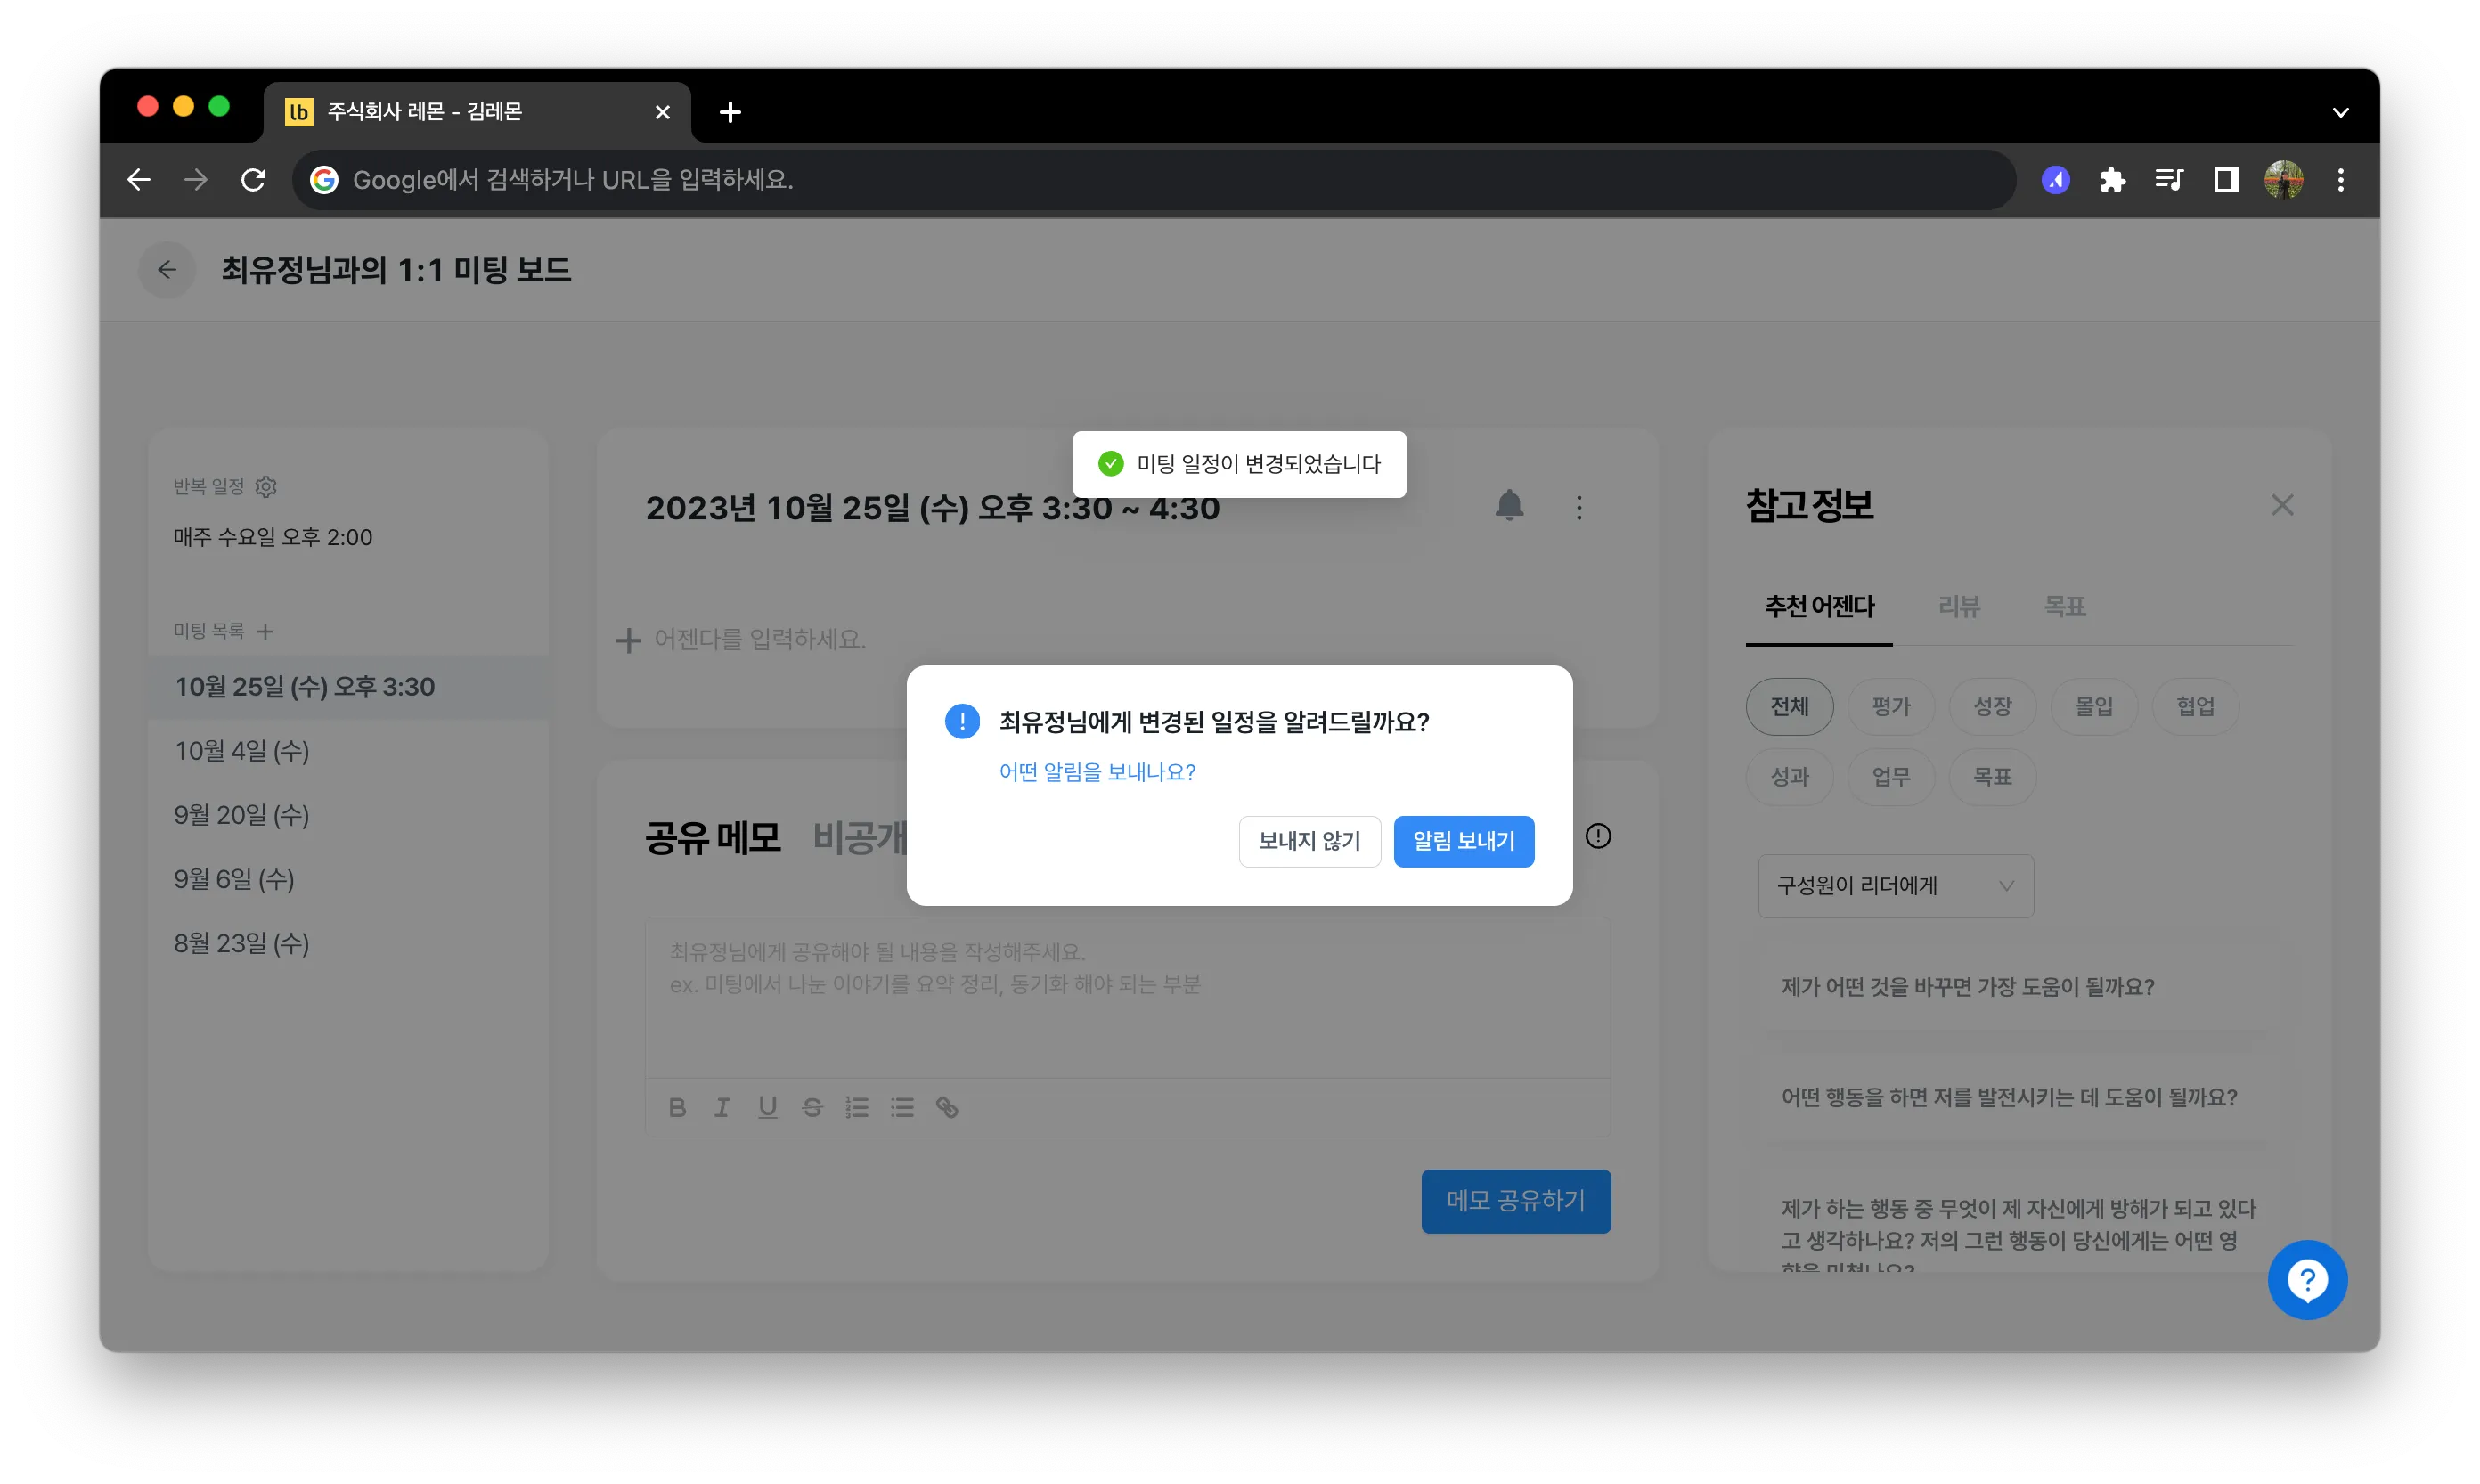
Task: Click the back arrow beside meeting board title
Action: point(167,270)
